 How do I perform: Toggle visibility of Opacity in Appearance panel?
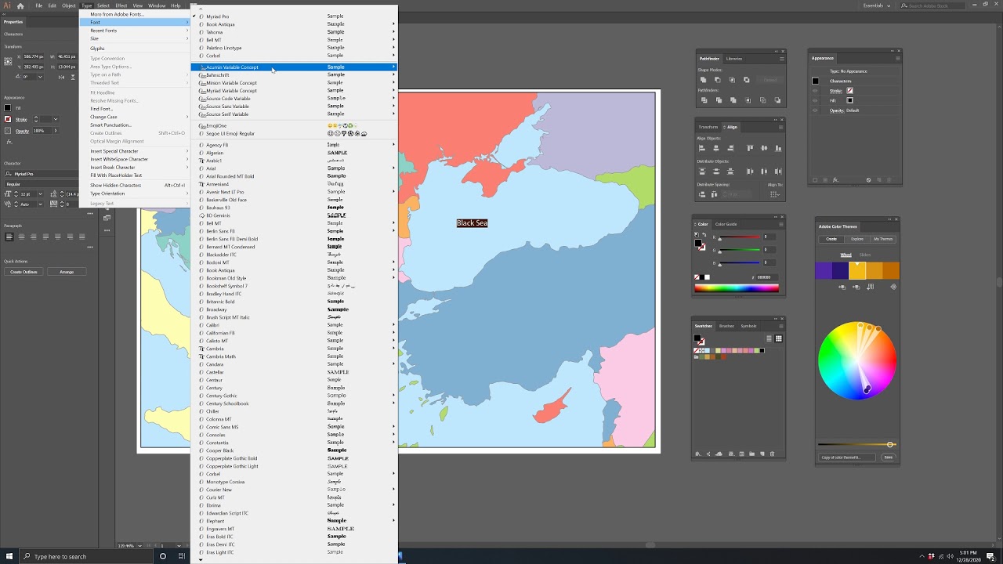click(815, 110)
